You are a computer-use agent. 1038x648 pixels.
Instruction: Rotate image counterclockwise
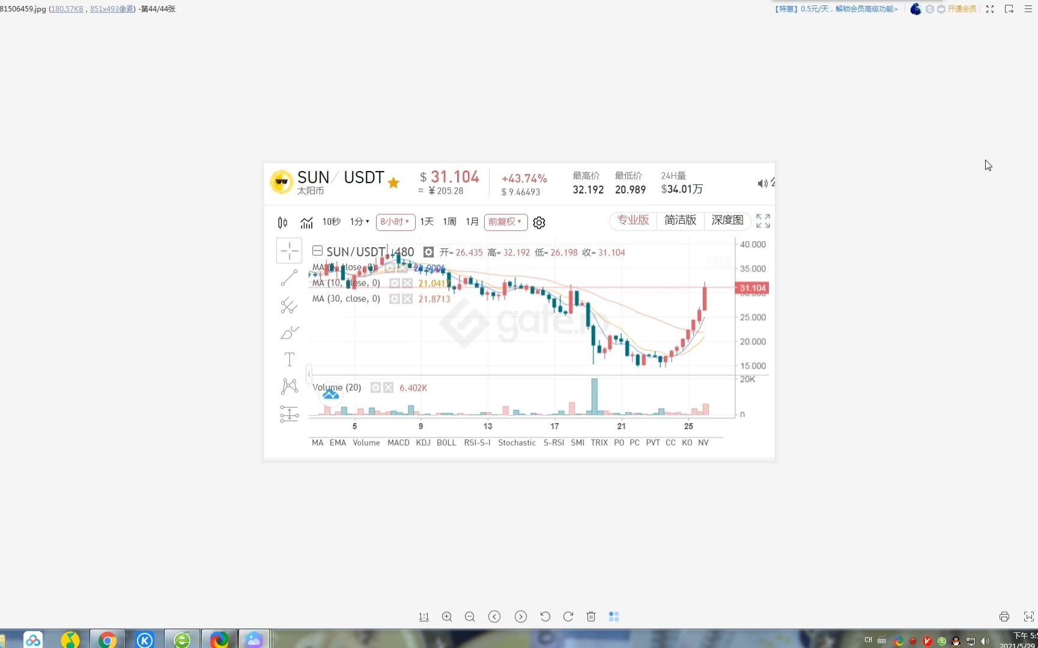[545, 617]
